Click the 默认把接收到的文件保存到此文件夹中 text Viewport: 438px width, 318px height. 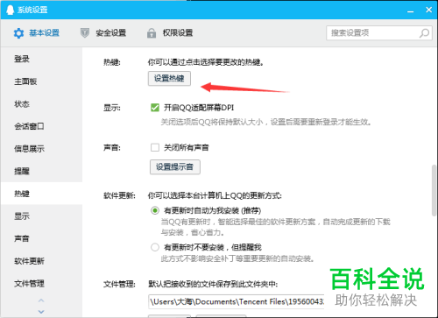tap(213, 284)
